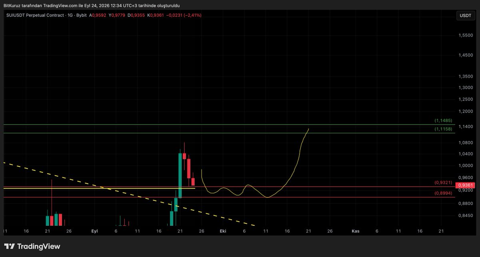Click the 1,0000 price axis value
This screenshot has width=480, height=257.
click(466, 166)
